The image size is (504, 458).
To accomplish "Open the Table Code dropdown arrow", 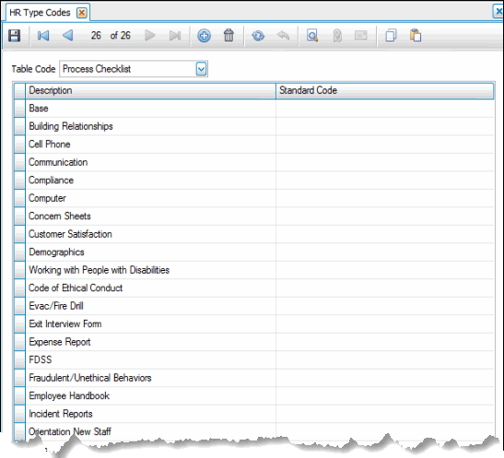I will click(201, 69).
